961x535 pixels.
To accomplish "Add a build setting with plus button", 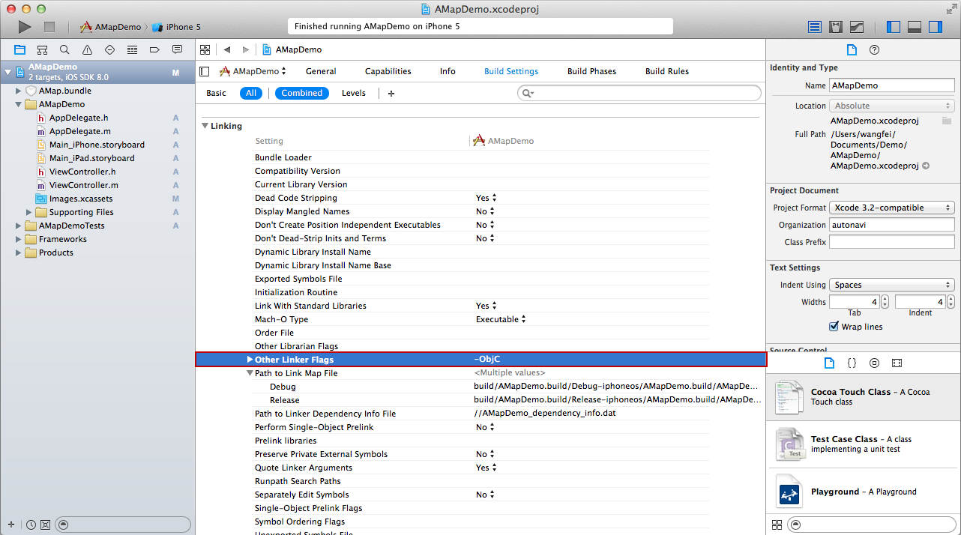I will point(391,94).
